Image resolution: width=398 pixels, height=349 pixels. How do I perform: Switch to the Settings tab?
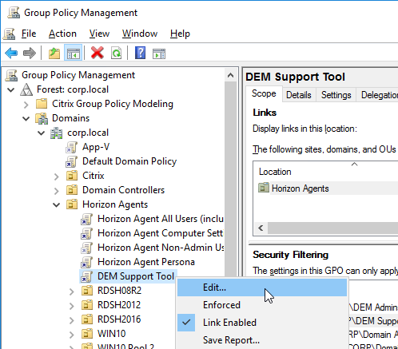[336, 95]
